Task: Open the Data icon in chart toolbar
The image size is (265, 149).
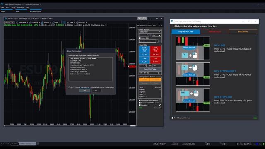Action: tap(68, 22)
